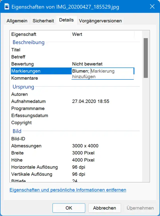
Task: Select the Betreff property row
Action: tap(18, 57)
